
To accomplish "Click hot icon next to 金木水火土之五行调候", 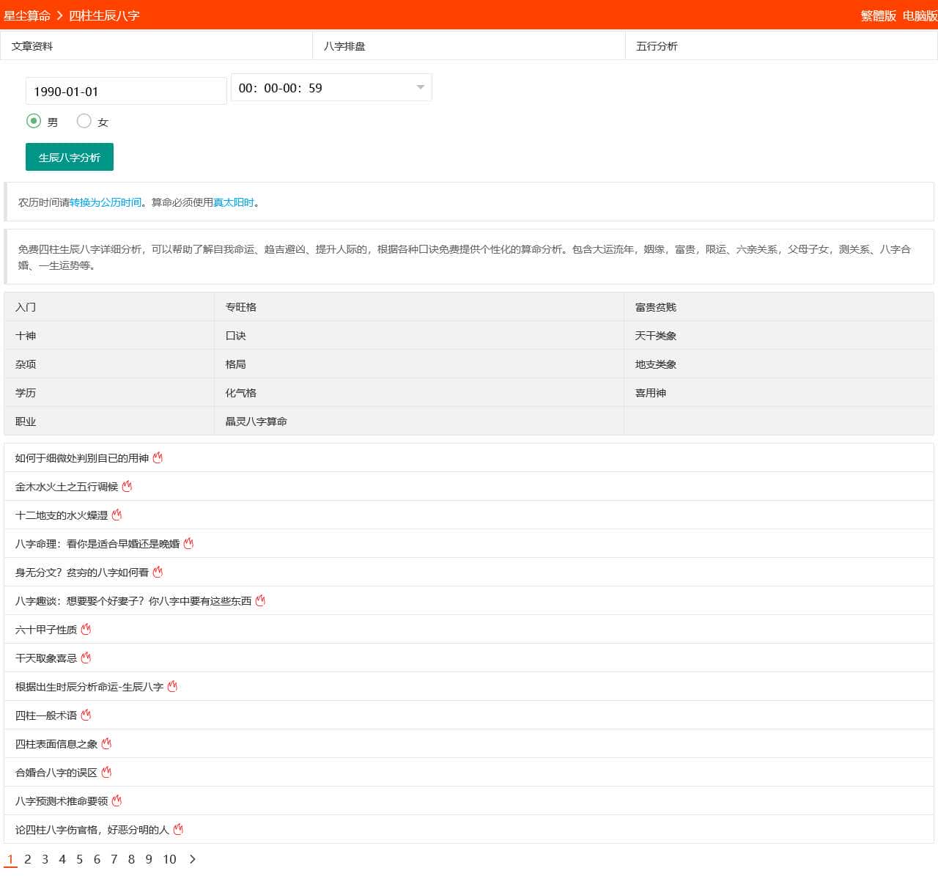I will (x=127, y=487).
